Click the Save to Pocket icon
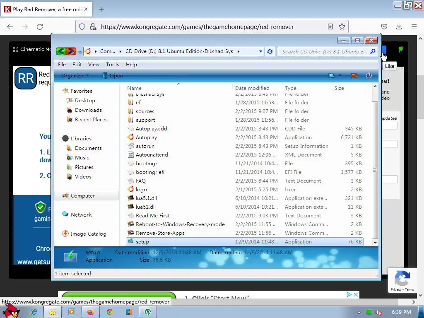424x318 pixels. [x=384, y=26]
